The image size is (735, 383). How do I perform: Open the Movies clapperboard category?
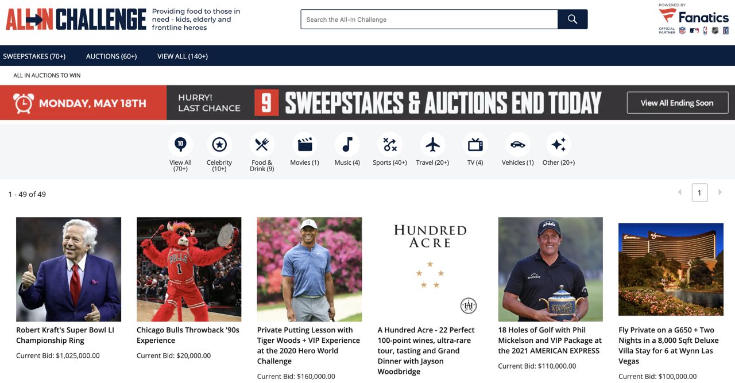[x=304, y=145]
